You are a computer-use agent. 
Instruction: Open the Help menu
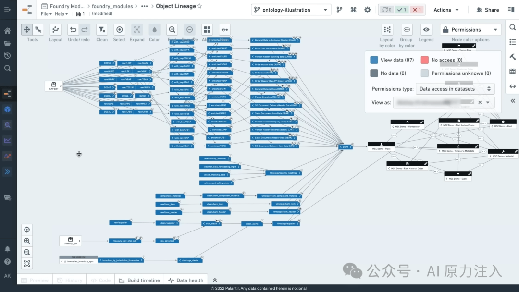(61, 14)
